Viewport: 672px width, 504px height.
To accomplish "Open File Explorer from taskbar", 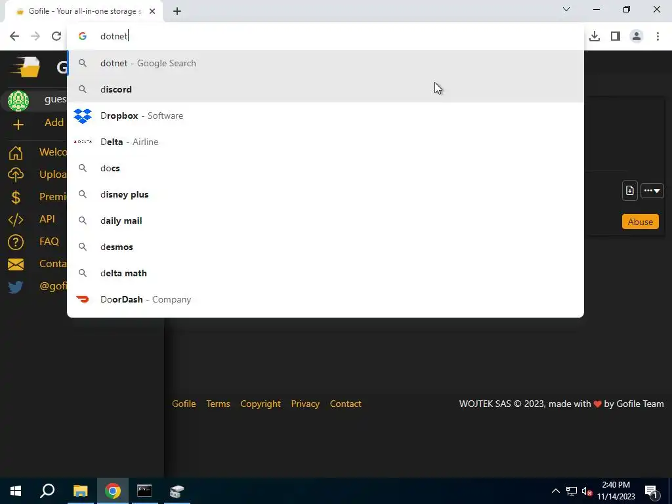I will [x=80, y=491].
